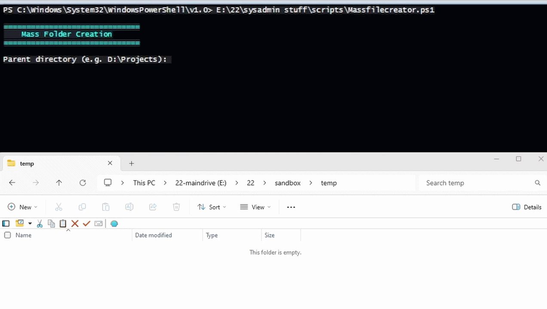This screenshot has height=309, width=547.
Task: Click the small toolbar Copy icon
Action: [51, 223]
